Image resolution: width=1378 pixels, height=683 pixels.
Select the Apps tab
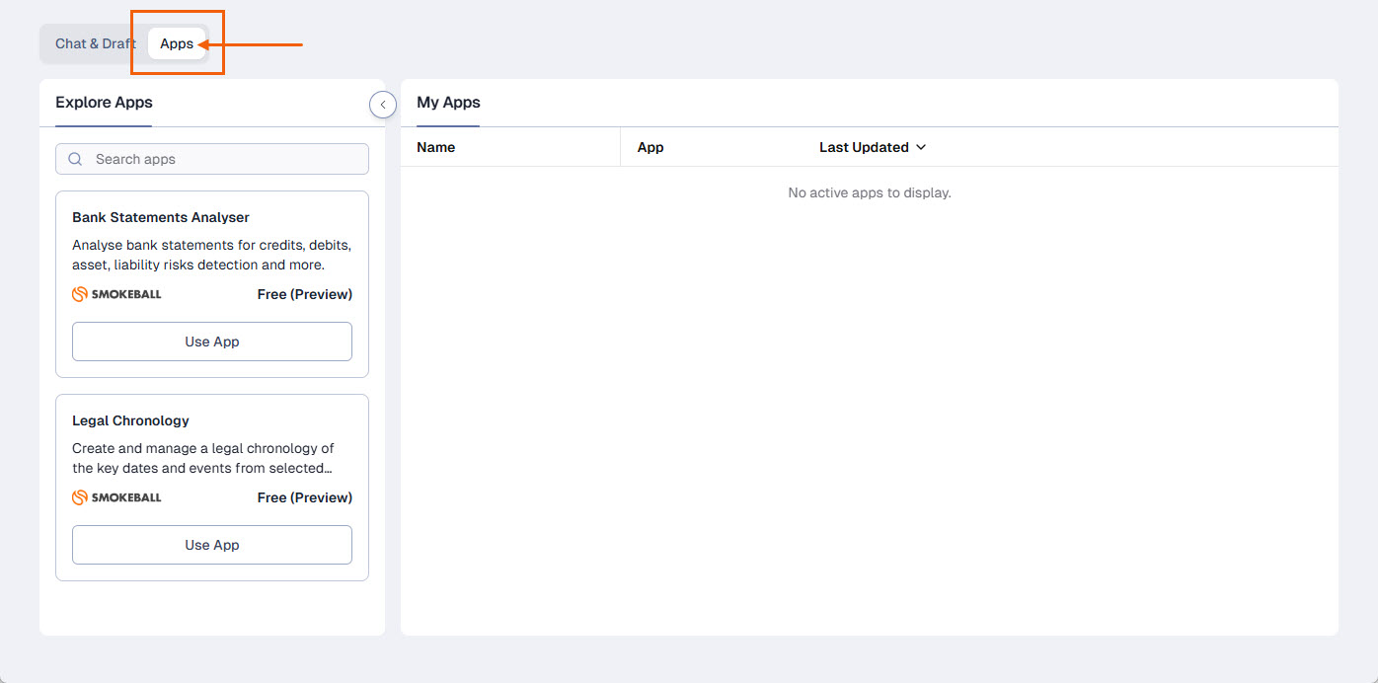click(177, 43)
